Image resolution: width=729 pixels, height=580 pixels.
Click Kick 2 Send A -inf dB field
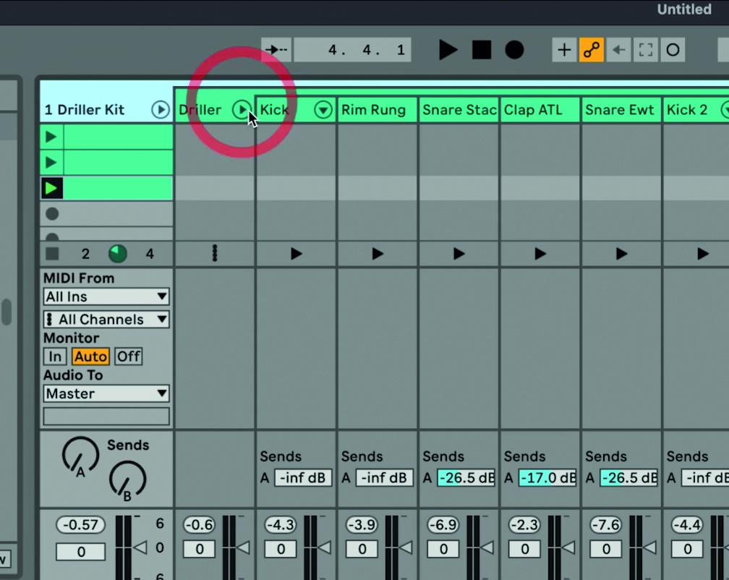pos(705,478)
